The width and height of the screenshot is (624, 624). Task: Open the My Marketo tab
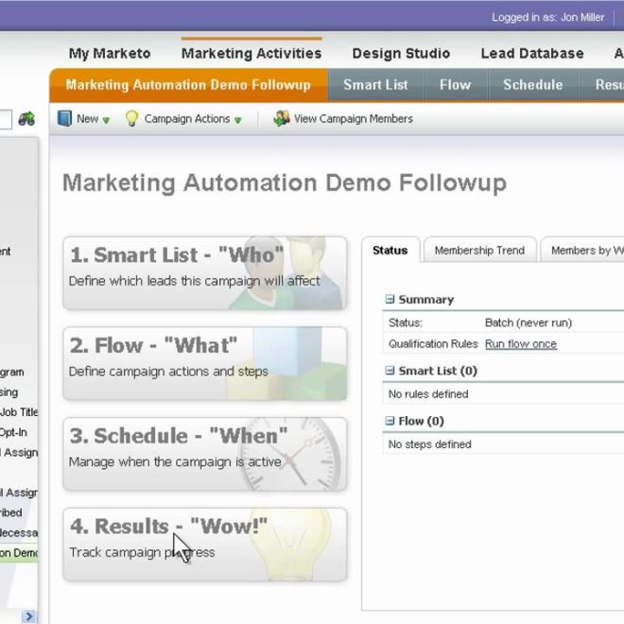pos(110,53)
